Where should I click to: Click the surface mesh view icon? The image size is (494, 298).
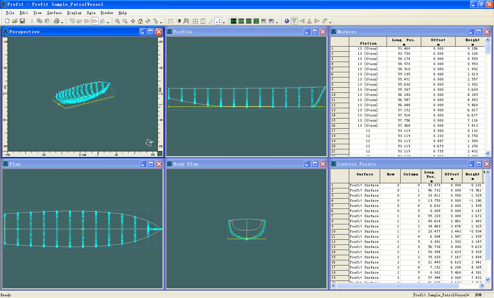pyautogui.click(x=102, y=21)
